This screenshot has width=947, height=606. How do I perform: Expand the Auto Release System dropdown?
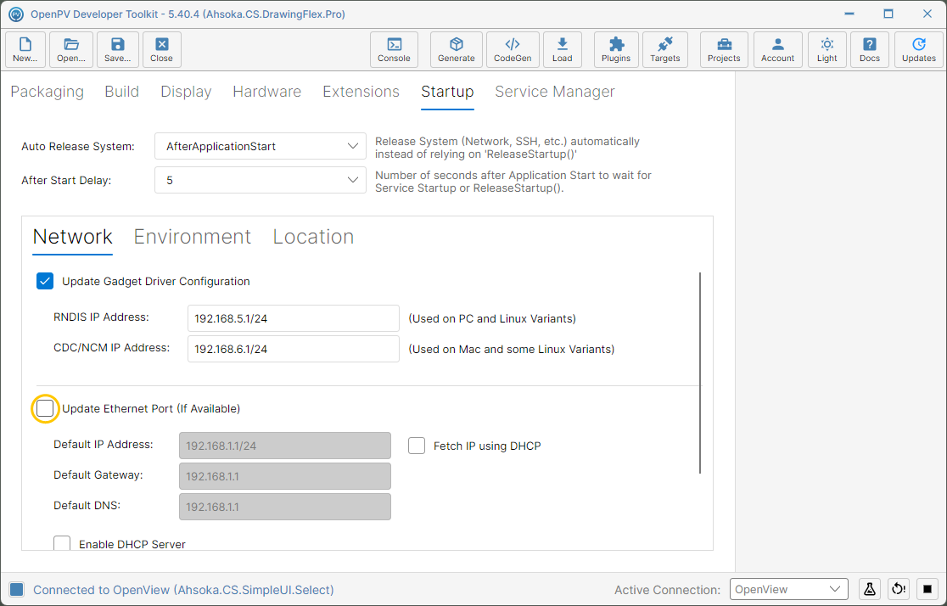tap(261, 146)
